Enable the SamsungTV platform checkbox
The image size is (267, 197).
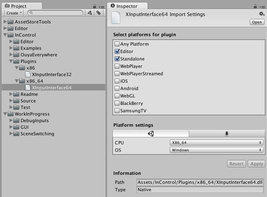click(117, 111)
